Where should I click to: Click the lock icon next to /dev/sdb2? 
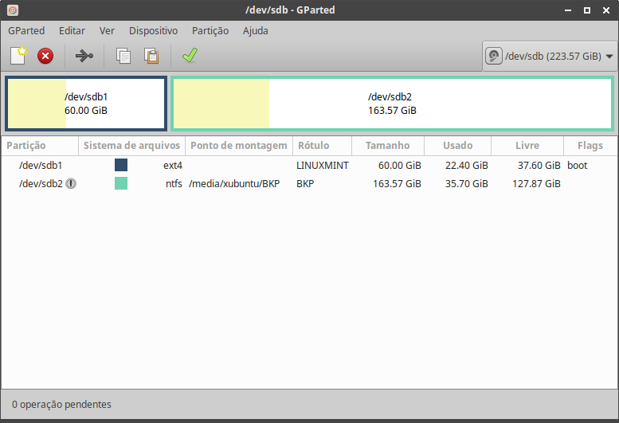pos(71,183)
